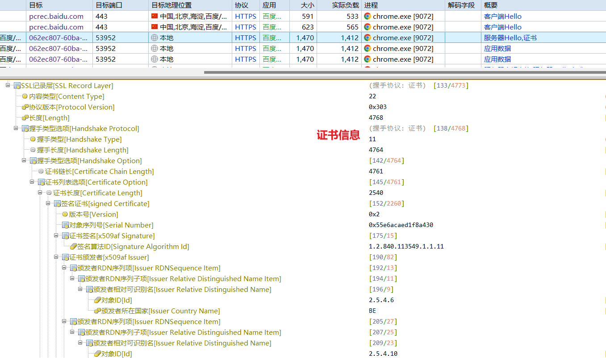Click the 握手长度 Handshake Length field icon

point(33,150)
